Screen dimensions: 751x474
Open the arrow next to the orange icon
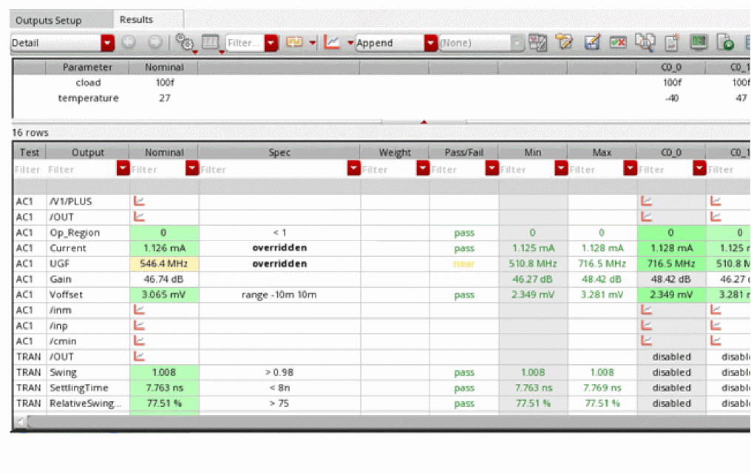(x=312, y=43)
